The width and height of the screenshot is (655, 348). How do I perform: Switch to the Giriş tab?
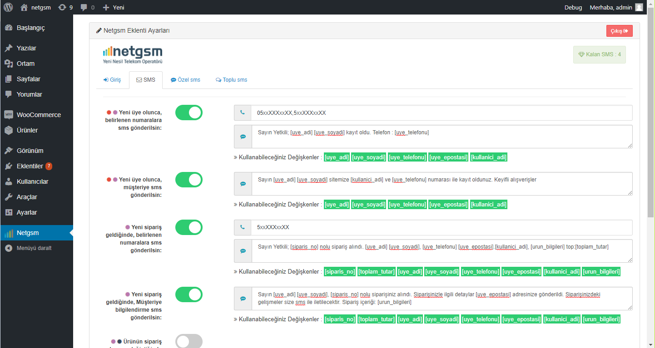pos(112,80)
